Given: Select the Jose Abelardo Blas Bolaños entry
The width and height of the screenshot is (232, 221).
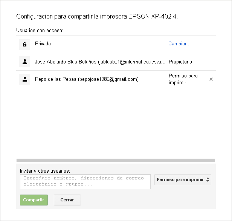Looking at the screenshot, I should [x=100, y=62].
